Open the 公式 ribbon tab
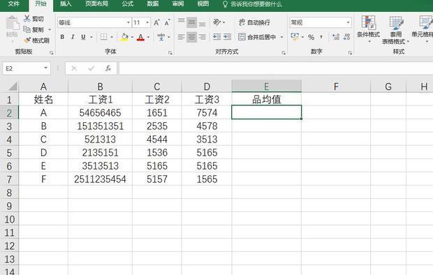This screenshot has height=275, width=433. point(128,4)
